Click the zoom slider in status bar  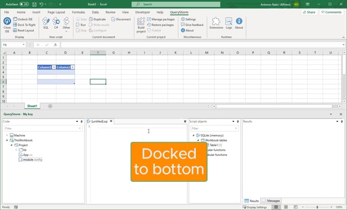pos(317,207)
